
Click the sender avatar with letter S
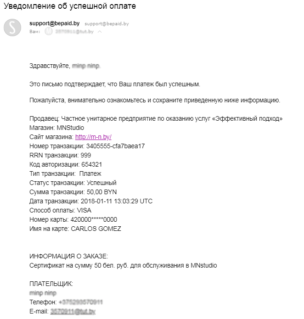click(12, 28)
